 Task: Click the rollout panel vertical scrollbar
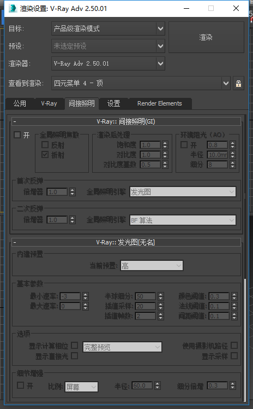coord(244,340)
